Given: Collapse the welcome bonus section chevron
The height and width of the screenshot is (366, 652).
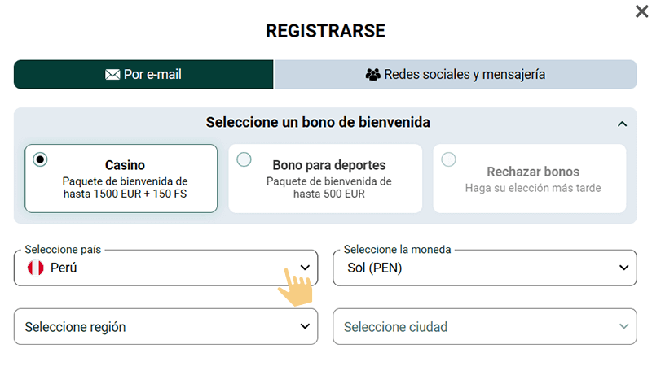Looking at the screenshot, I should pyautogui.click(x=622, y=124).
